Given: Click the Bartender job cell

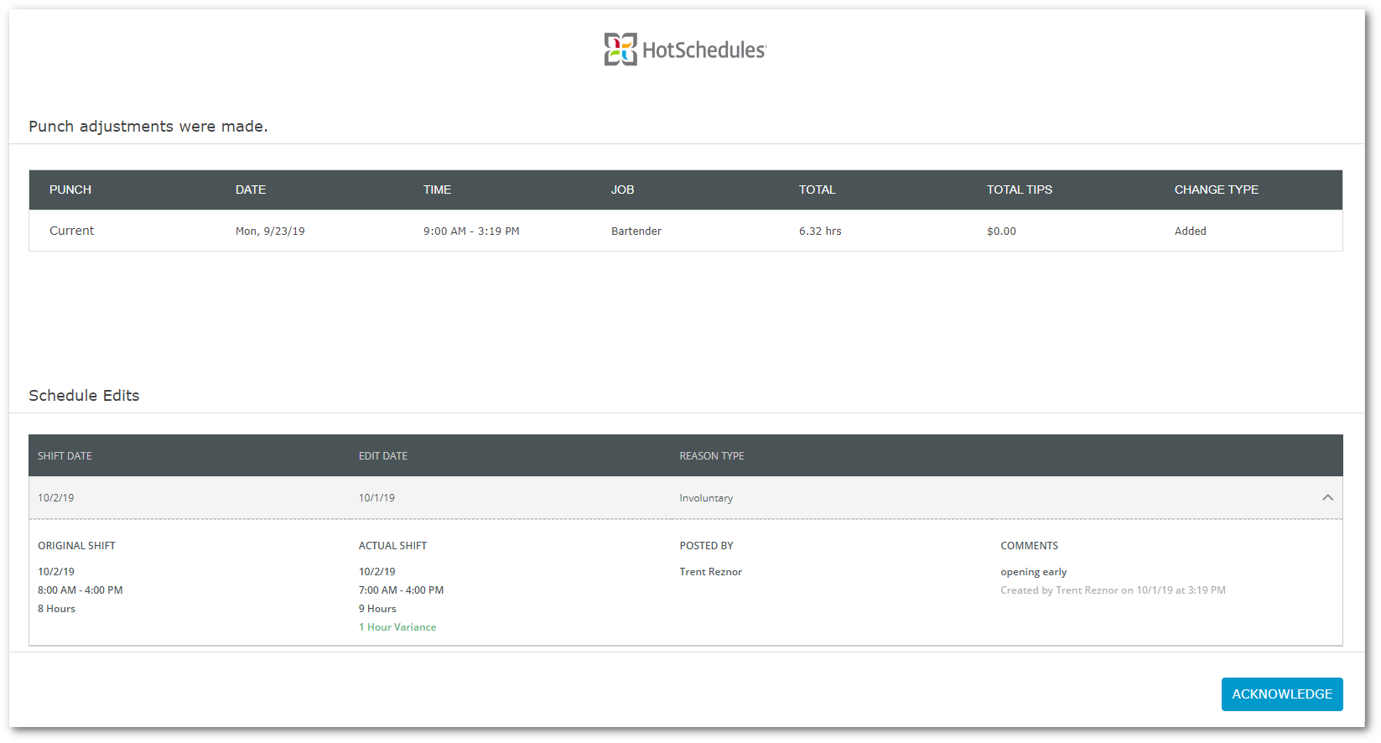Looking at the screenshot, I should pos(636,231).
